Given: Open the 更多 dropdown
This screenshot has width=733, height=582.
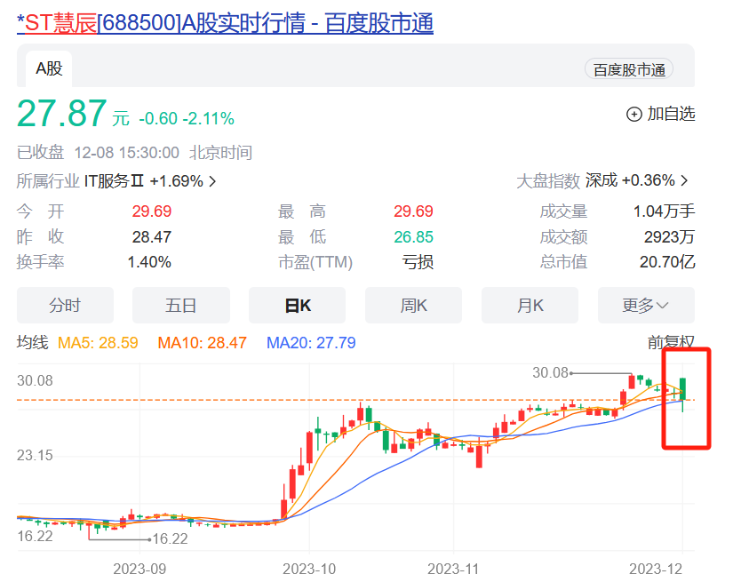Looking at the screenshot, I should pos(646,306).
